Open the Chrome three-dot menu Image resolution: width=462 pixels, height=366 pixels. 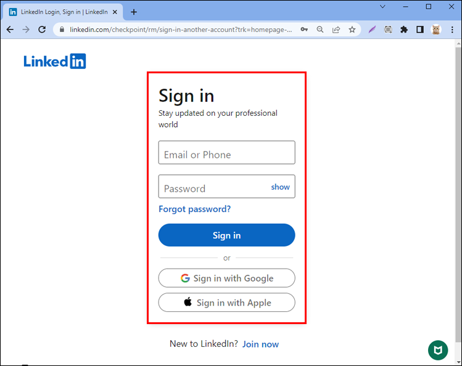tap(452, 29)
